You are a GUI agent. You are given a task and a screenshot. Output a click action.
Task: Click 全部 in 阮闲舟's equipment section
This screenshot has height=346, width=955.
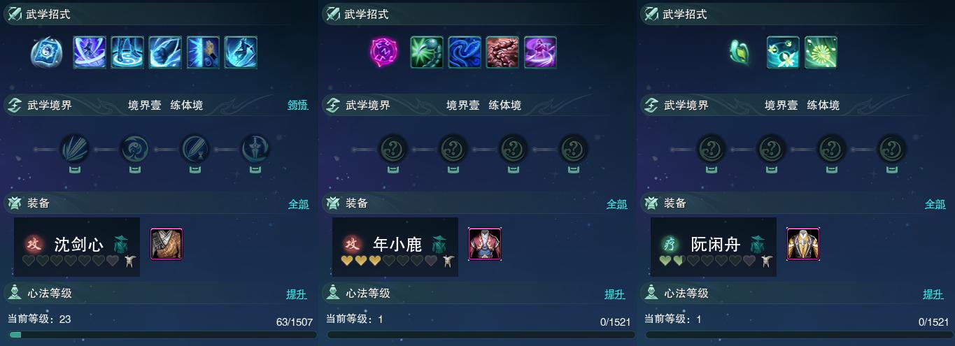coord(935,204)
